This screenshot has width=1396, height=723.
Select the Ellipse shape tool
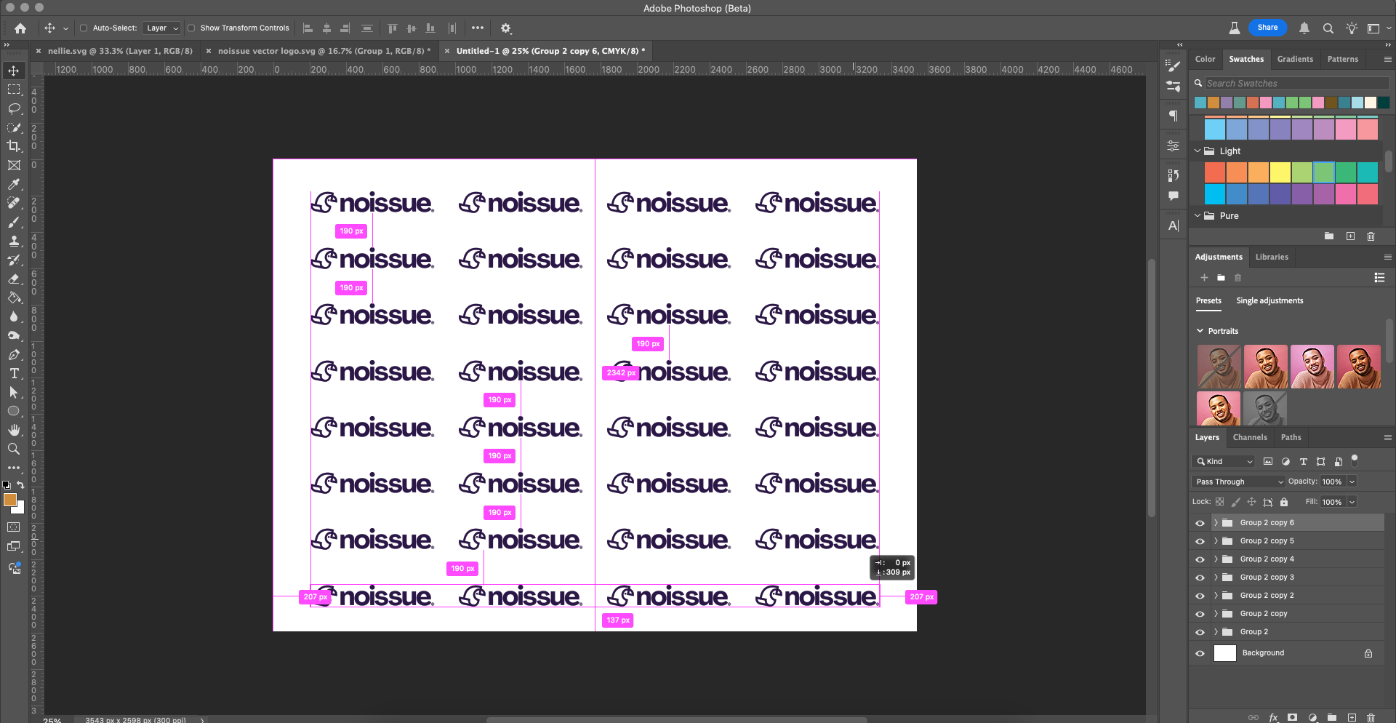(14, 411)
